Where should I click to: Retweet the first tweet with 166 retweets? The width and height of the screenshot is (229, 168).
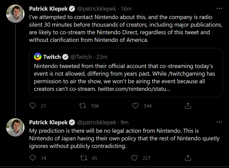click(83, 106)
